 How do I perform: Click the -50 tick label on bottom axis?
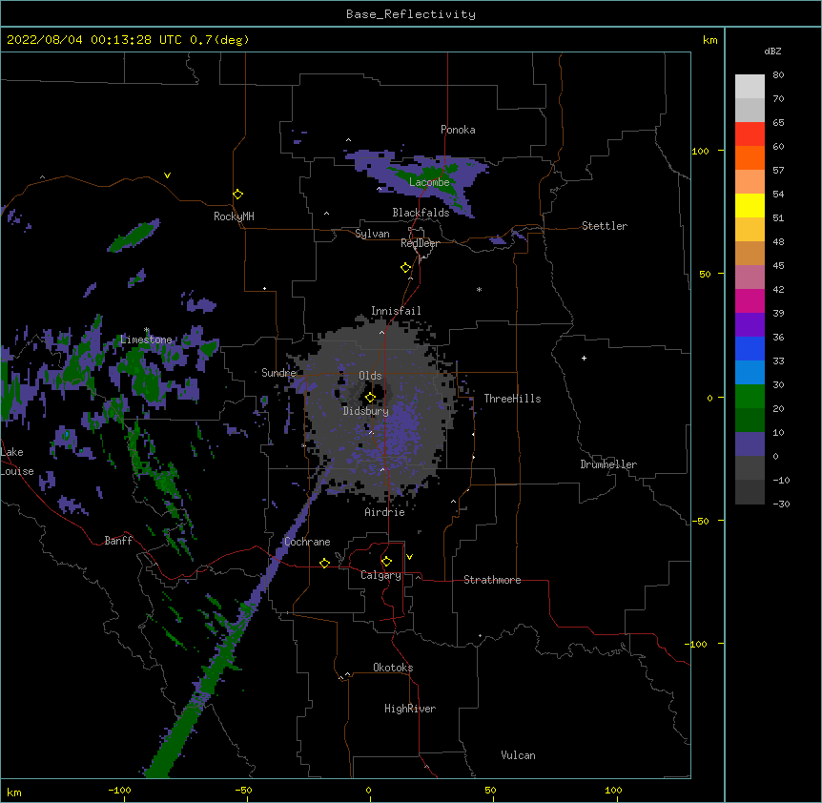pyautogui.click(x=243, y=790)
